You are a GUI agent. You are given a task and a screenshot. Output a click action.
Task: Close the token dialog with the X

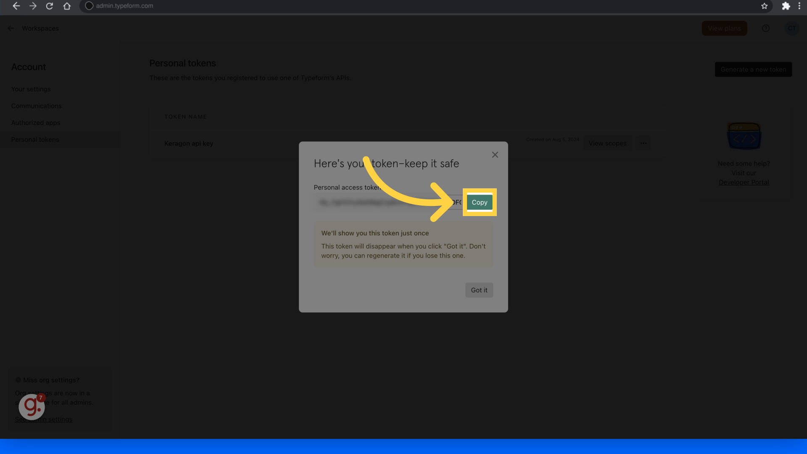tap(495, 155)
